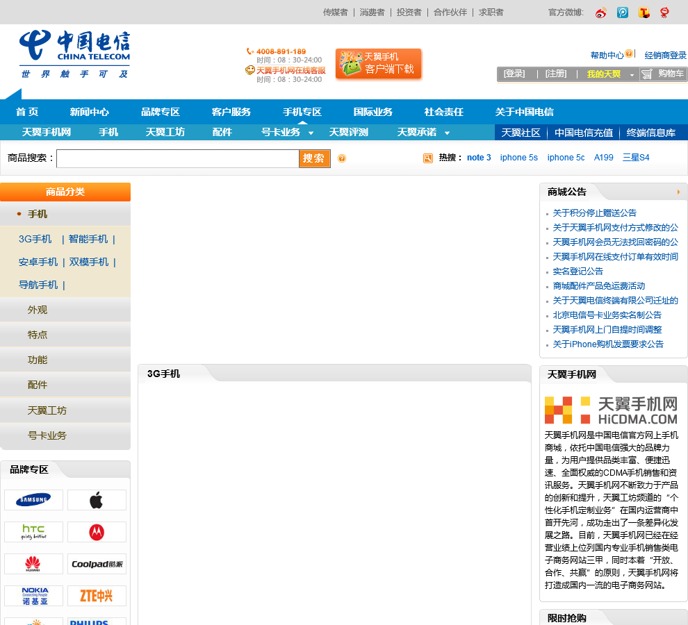The height and width of the screenshot is (625, 688).
Task: Open 3G手机 category link in sidebar
Action: coord(35,239)
